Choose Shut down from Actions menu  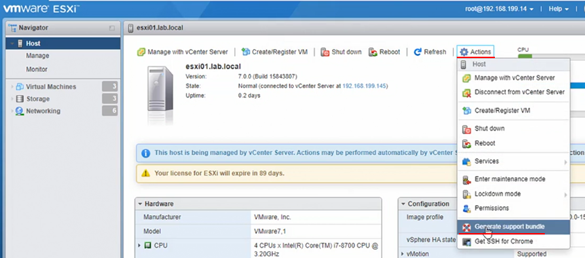coord(514,129)
